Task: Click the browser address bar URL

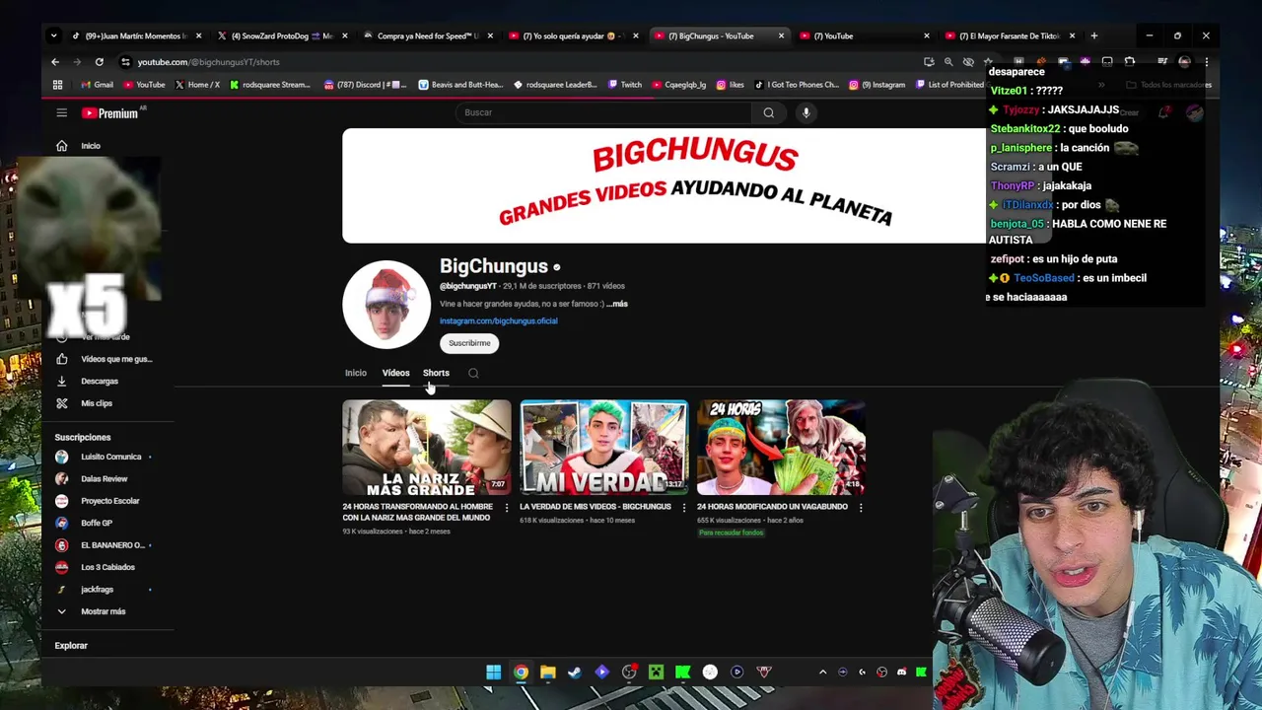Action: click(x=208, y=62)
